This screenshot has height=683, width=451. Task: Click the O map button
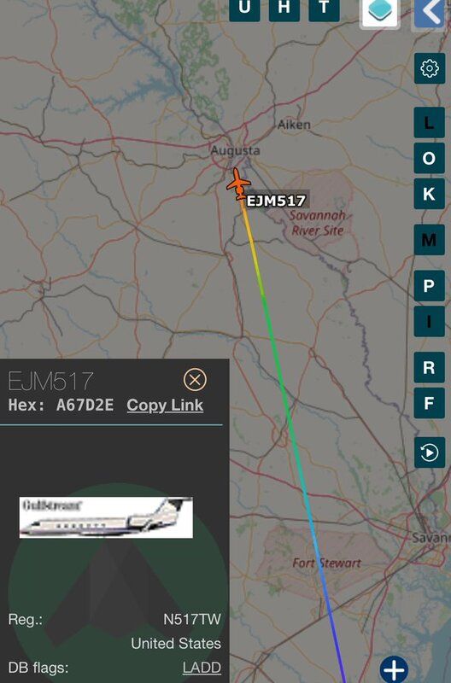point(429,158)
